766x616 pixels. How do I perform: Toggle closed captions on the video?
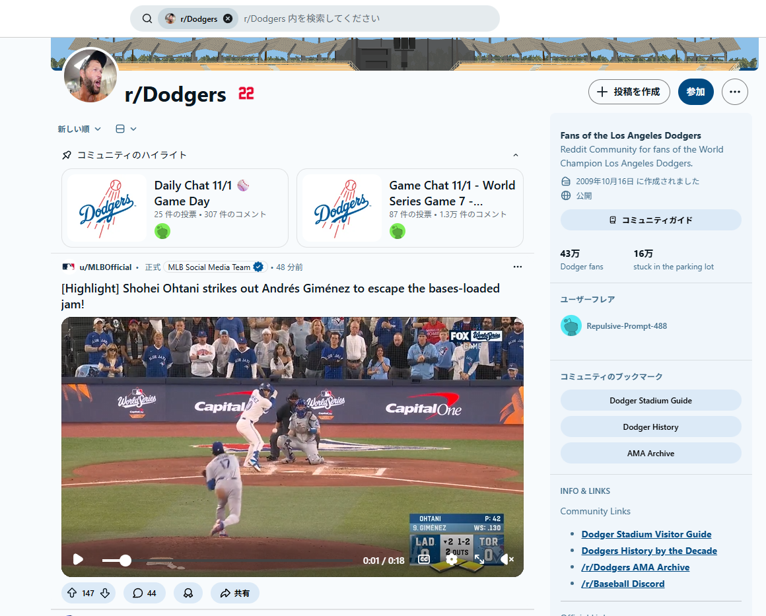pos(424,559)
